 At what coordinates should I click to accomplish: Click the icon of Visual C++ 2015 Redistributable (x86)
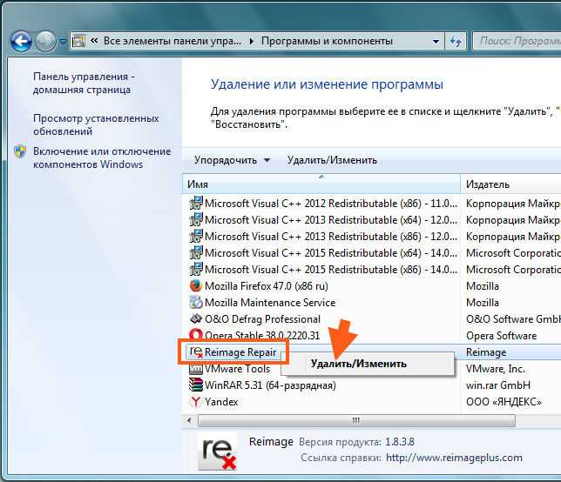[x=196, y=269]
